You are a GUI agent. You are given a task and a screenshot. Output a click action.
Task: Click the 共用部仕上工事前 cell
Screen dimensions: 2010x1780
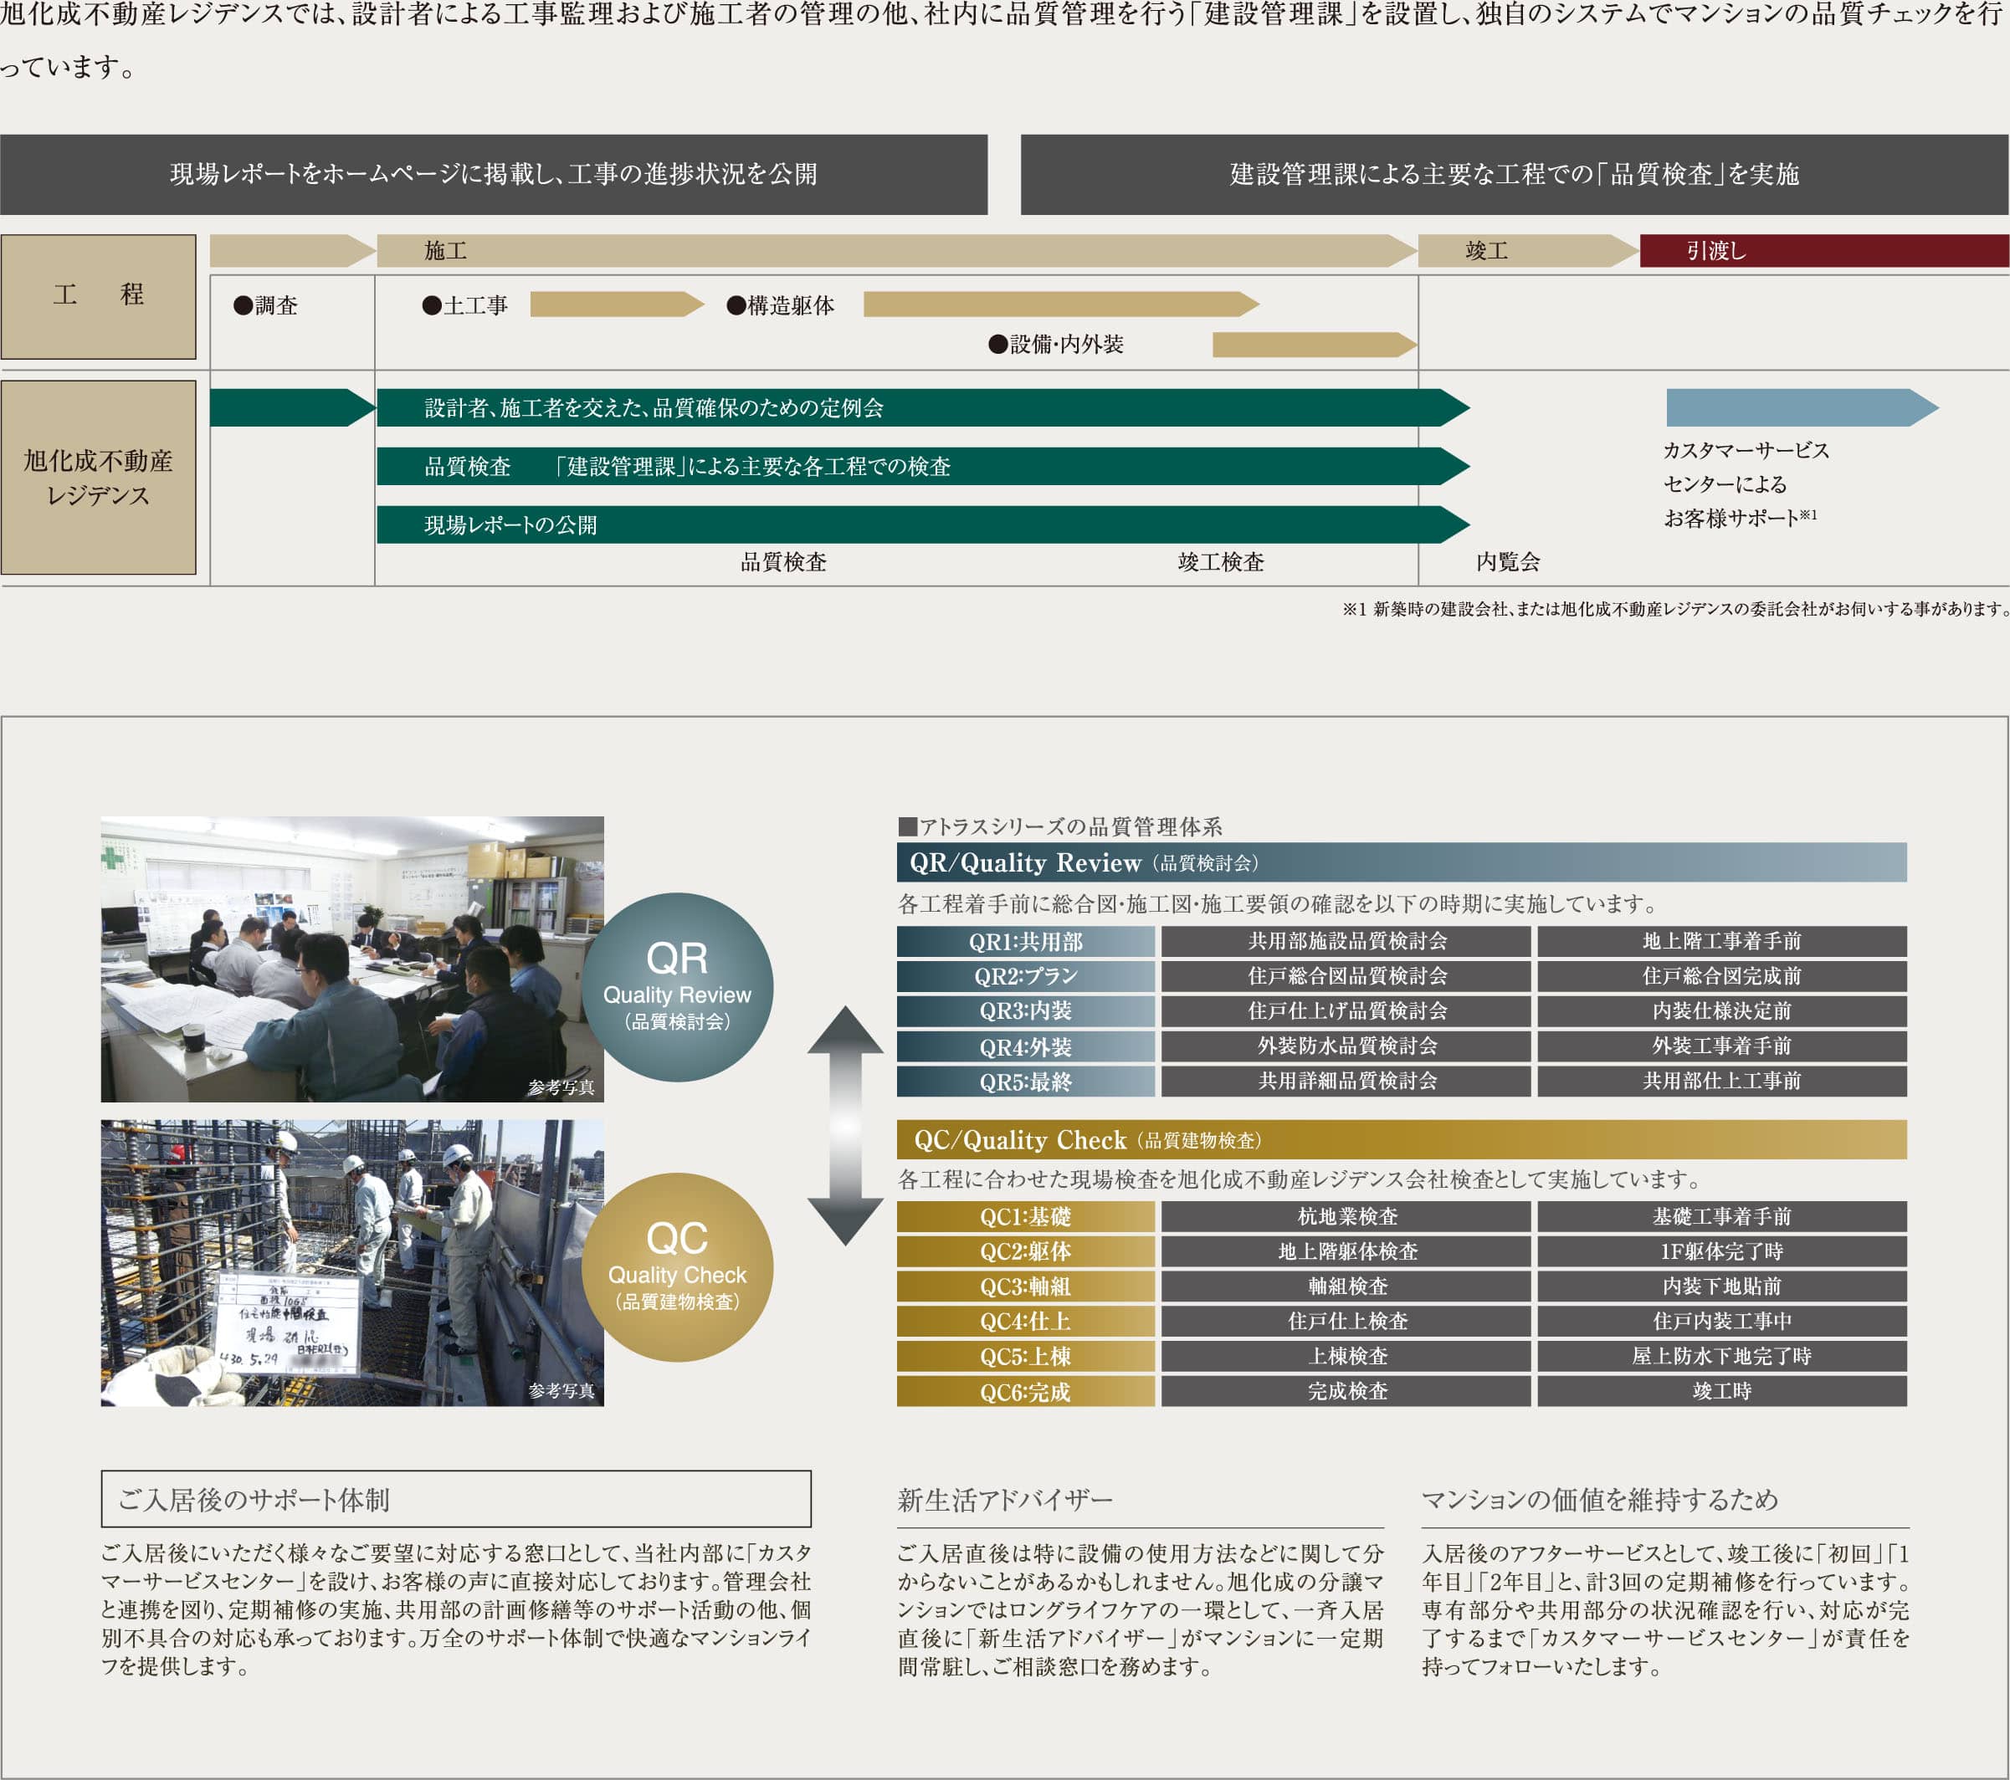pyautogui.click(x=1722, y=1082)
